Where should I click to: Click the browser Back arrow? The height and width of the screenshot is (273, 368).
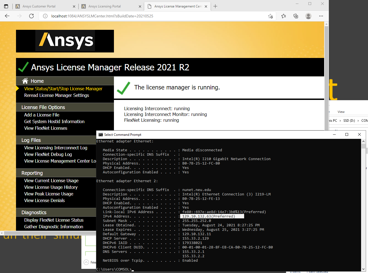tap(7, 16)
